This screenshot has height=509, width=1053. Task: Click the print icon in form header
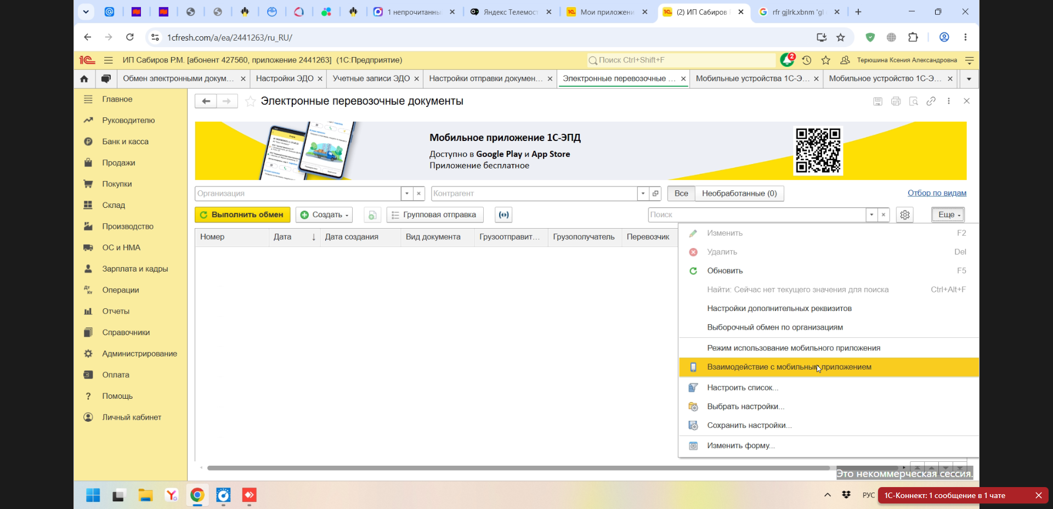(x=896, y=101)
